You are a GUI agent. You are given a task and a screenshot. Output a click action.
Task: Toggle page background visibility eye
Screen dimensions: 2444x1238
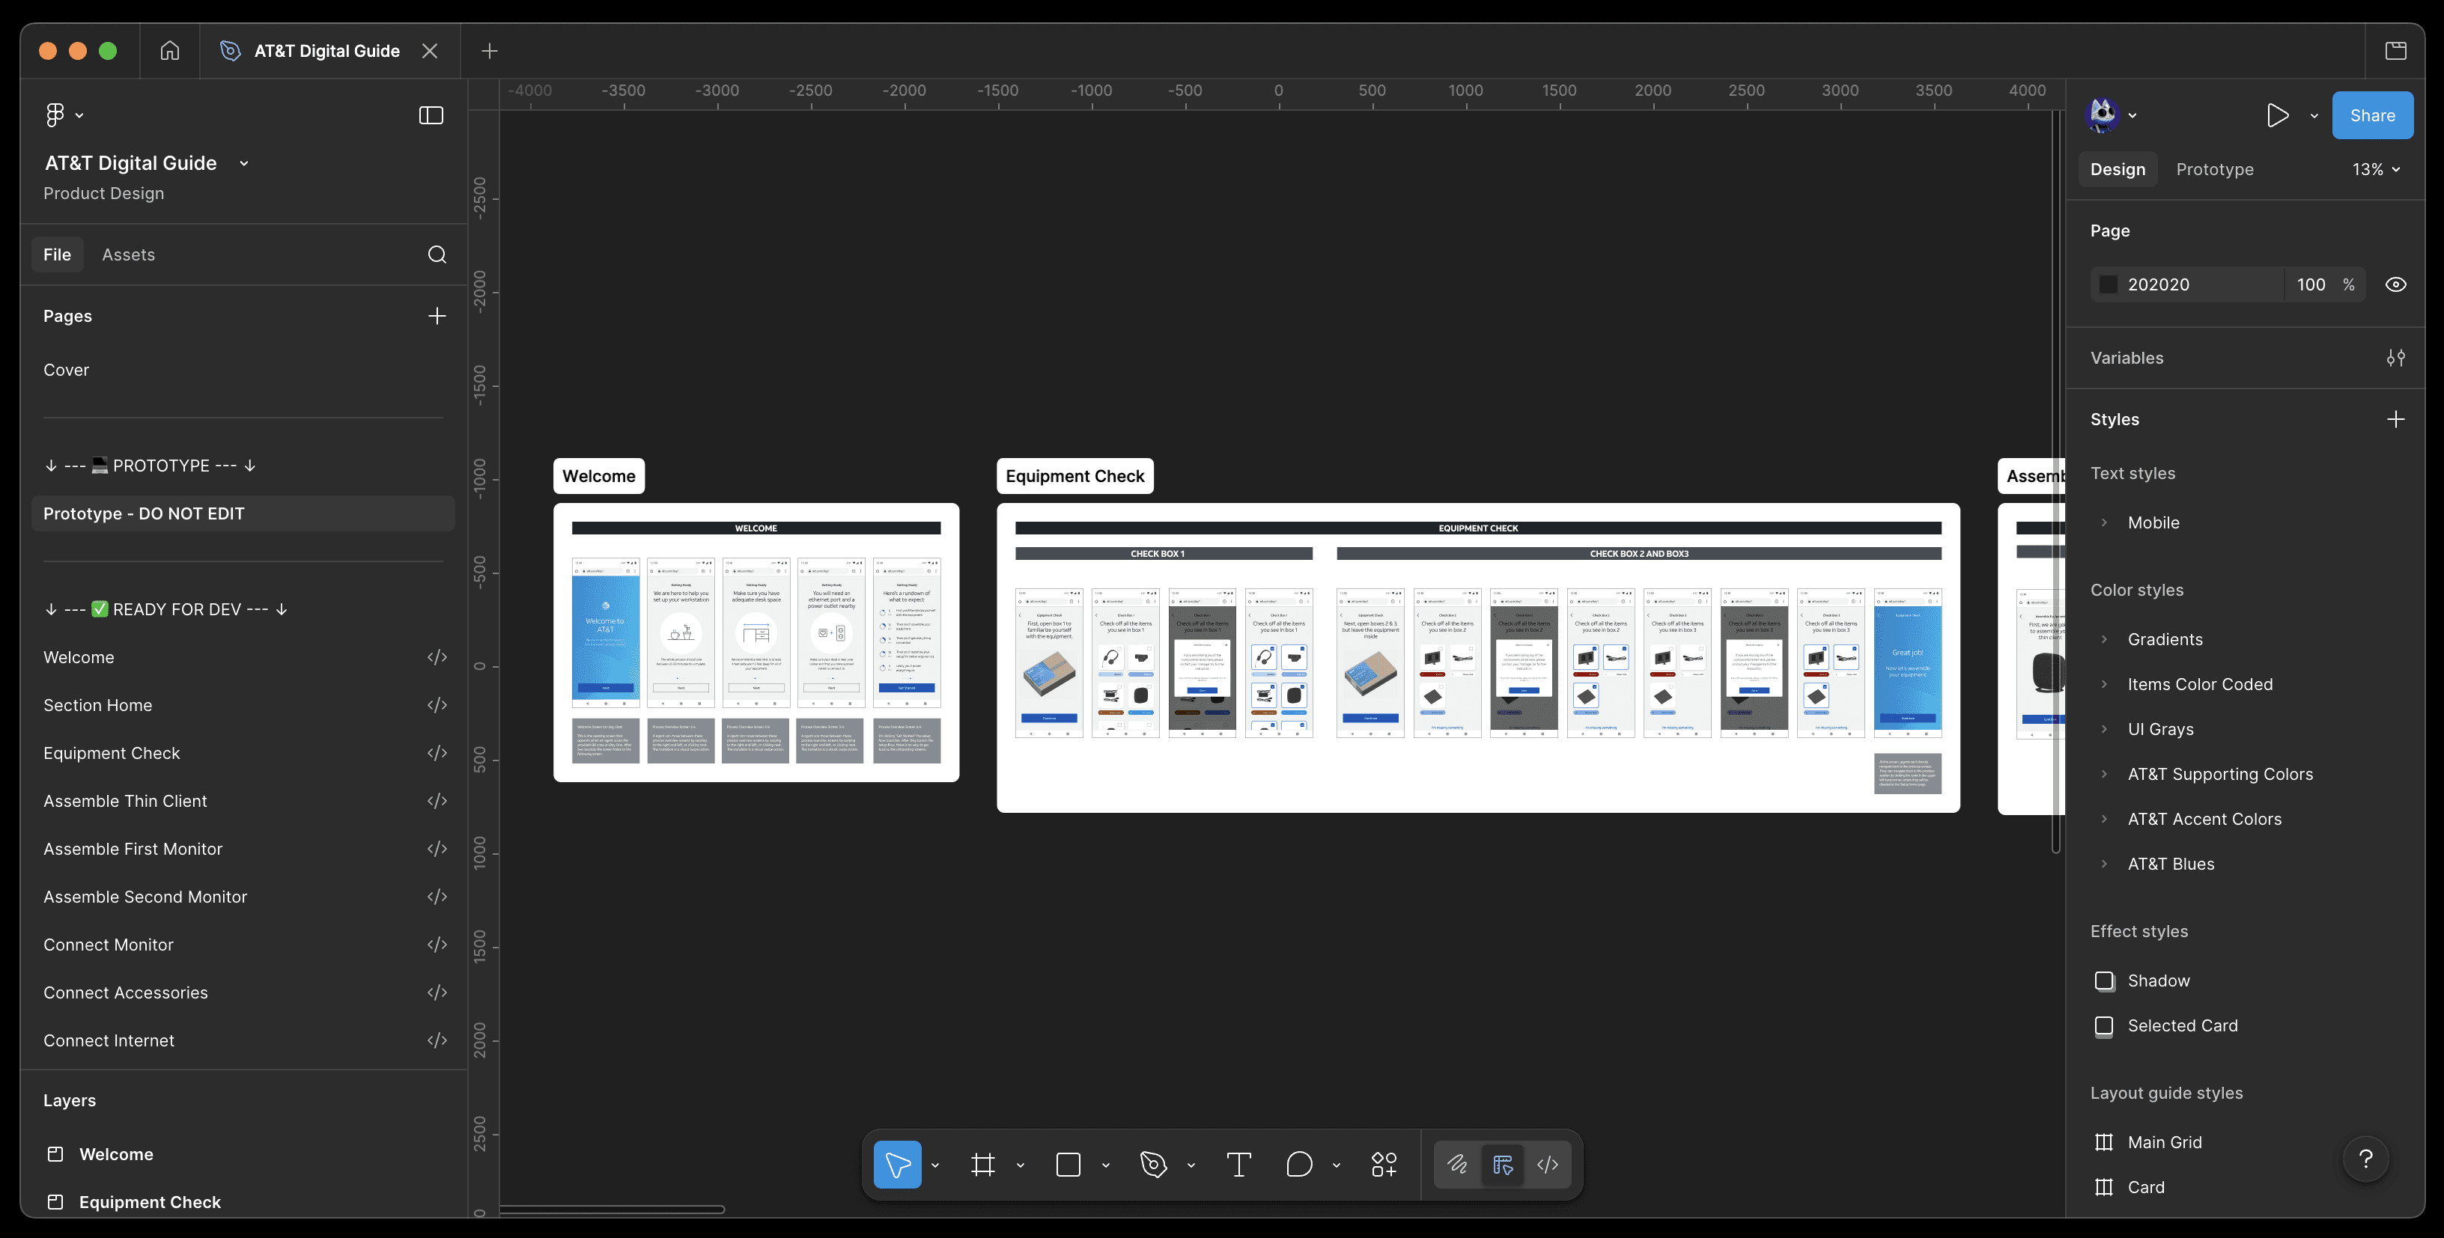click(x=2395, y=284)
